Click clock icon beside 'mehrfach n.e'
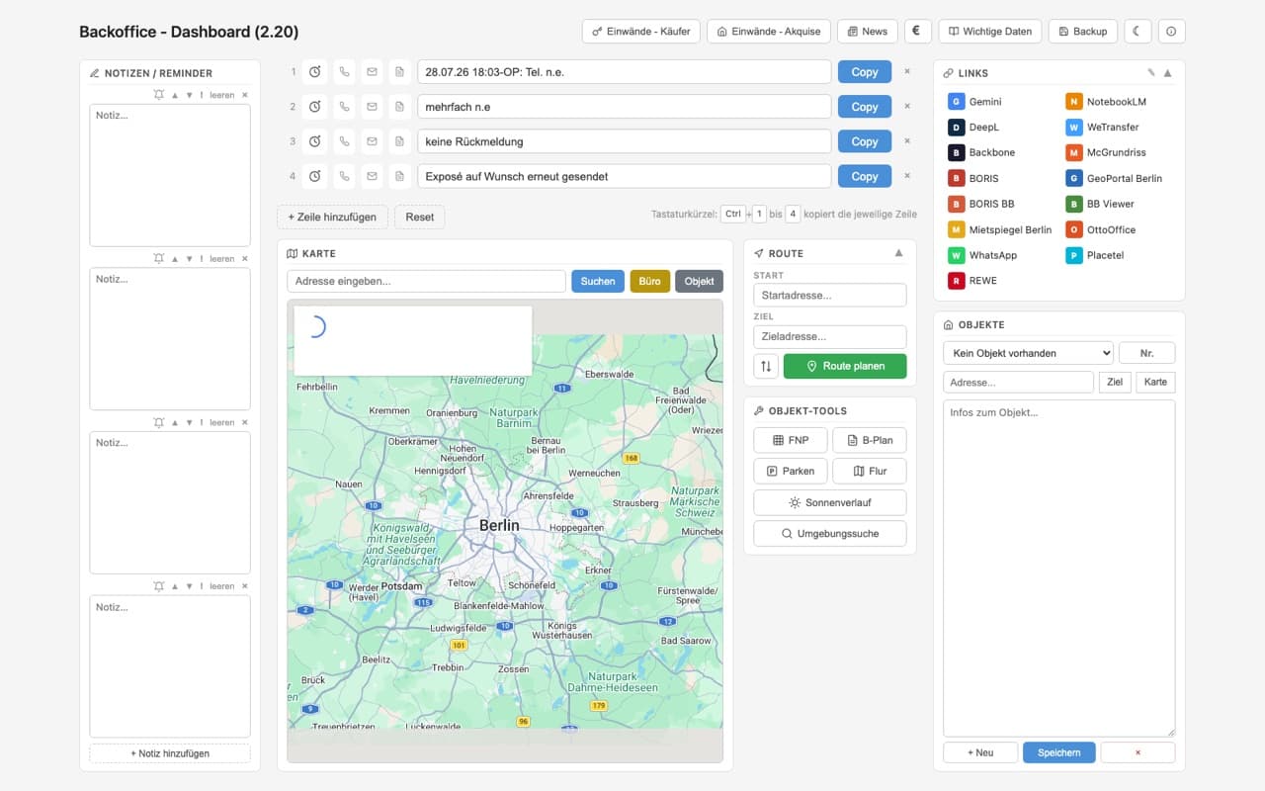The width and height of the screenshot is (1265, 791). 314,107
